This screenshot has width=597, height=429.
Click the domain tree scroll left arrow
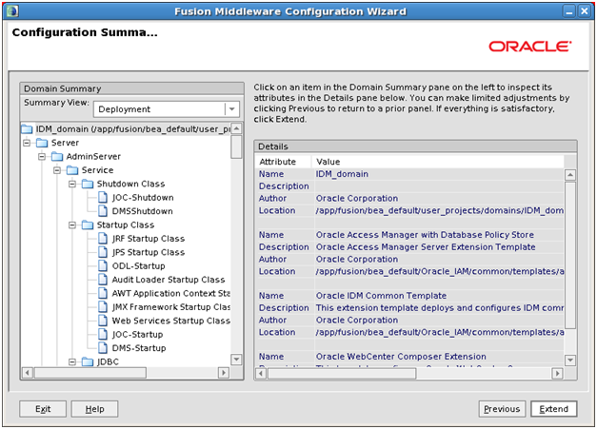click(27, 373)
